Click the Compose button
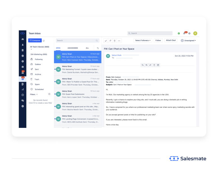 [x=35, y=40]
